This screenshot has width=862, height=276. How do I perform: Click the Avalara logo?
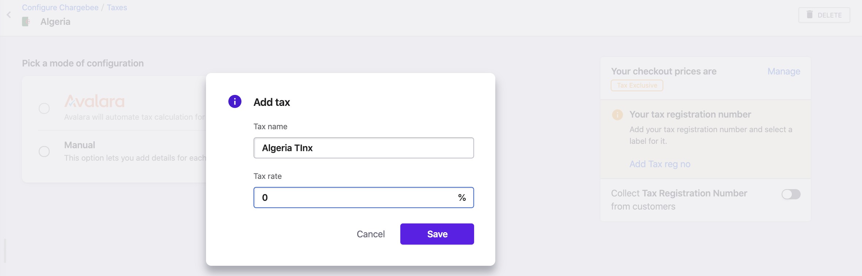94,101
